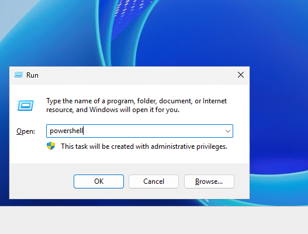Click the administrative privileges notice text
The image size is (308, 234).
(144, 146)
